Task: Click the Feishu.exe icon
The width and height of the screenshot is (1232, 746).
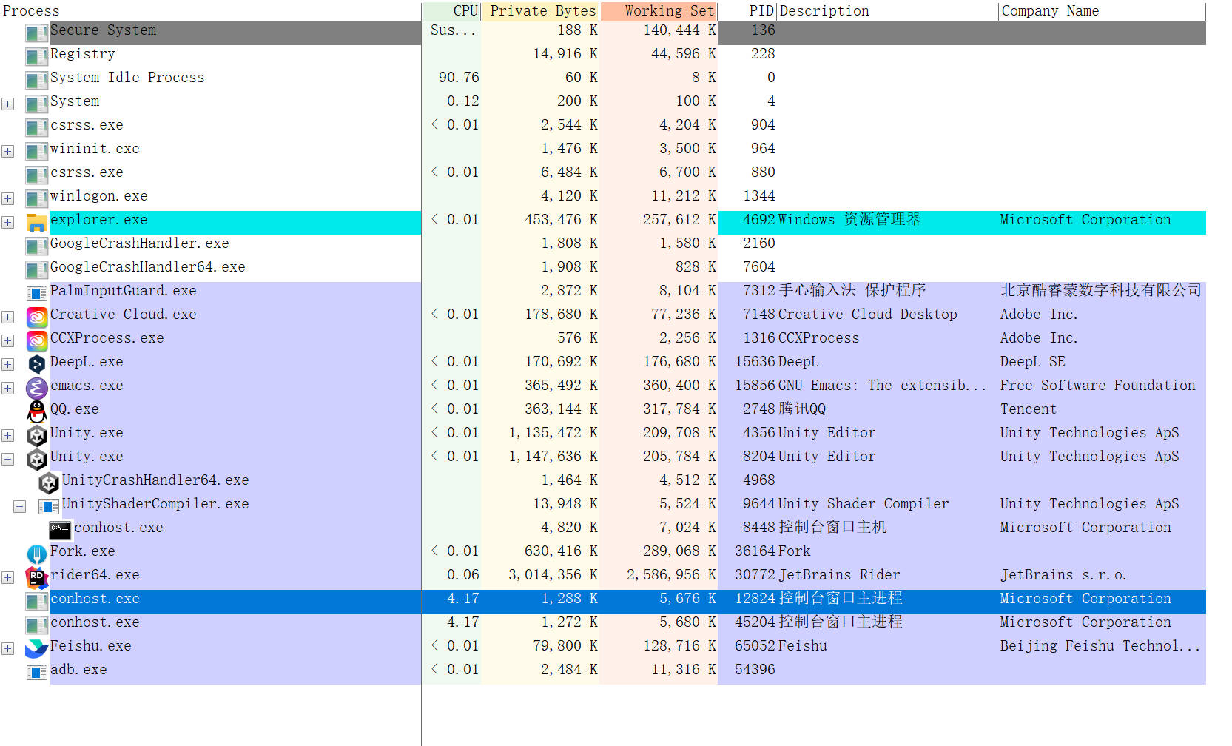Action: coord(36,648)
